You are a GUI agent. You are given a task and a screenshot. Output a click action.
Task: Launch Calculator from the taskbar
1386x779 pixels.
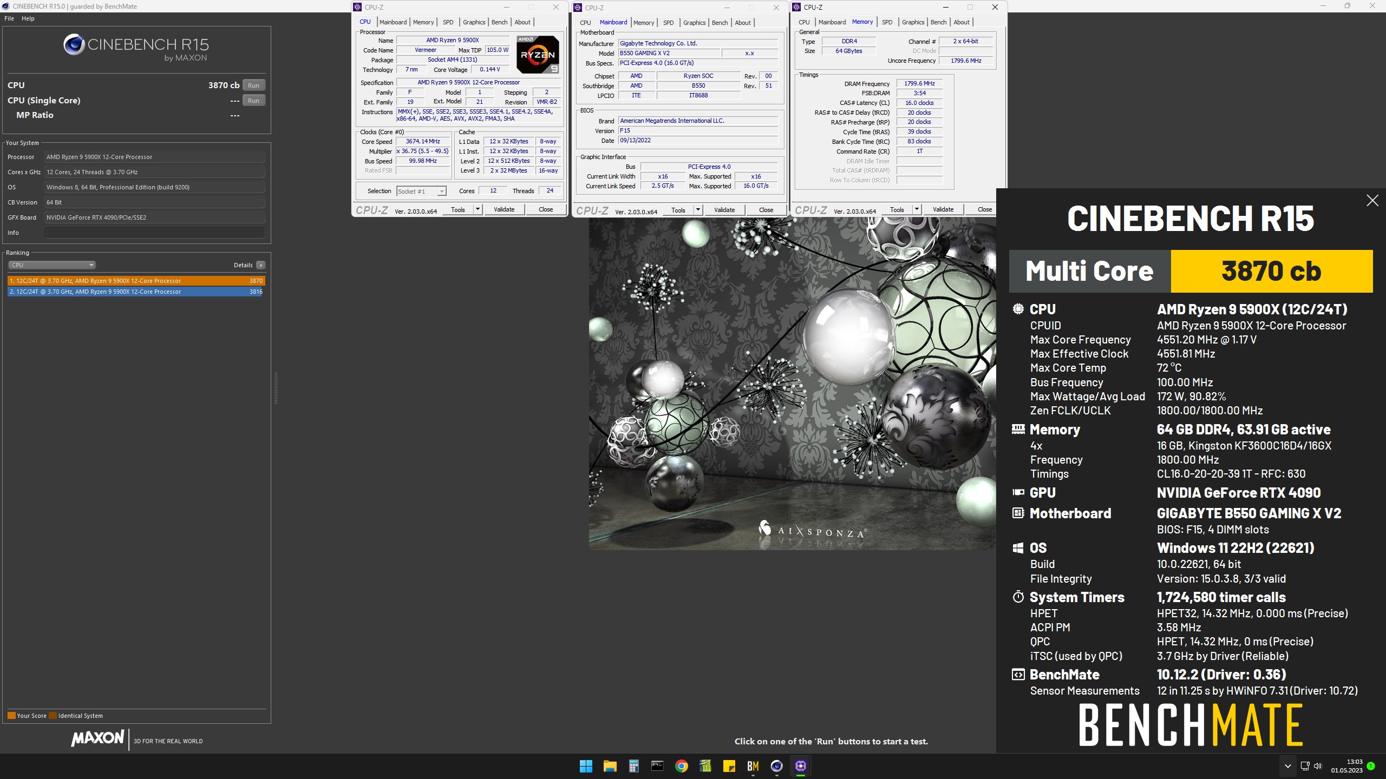pos(633,766)
